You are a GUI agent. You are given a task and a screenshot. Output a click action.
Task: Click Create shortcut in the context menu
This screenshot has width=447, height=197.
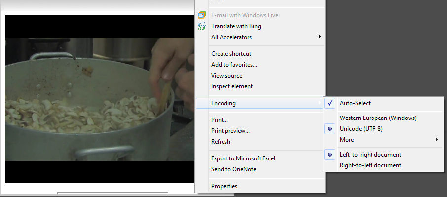point(231,54)
